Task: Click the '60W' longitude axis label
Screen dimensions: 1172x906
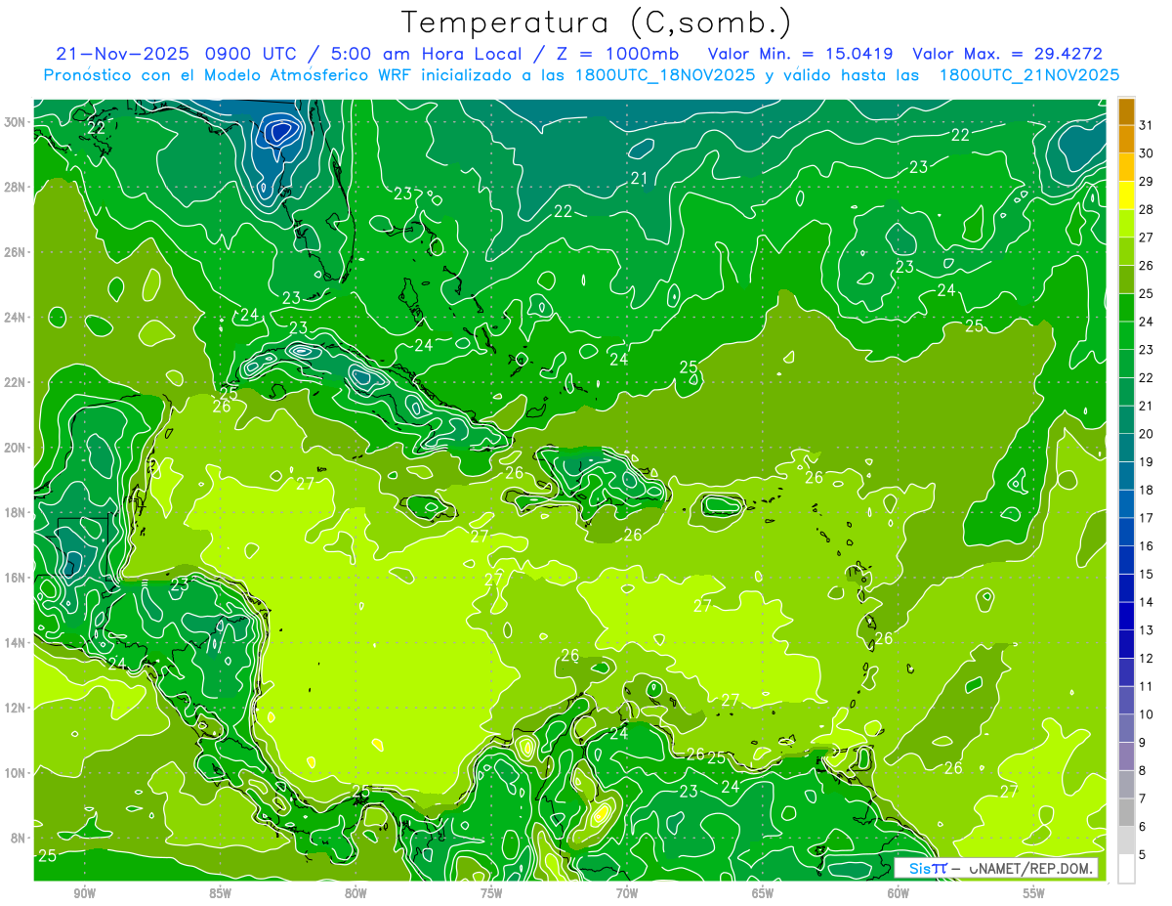Action: 898,893
